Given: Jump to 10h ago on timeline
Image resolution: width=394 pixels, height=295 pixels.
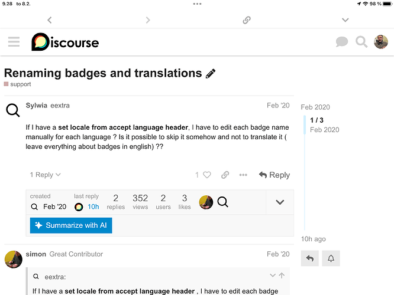Looking at the screenshot, I should pyautogui.click(x=314, y=239).
